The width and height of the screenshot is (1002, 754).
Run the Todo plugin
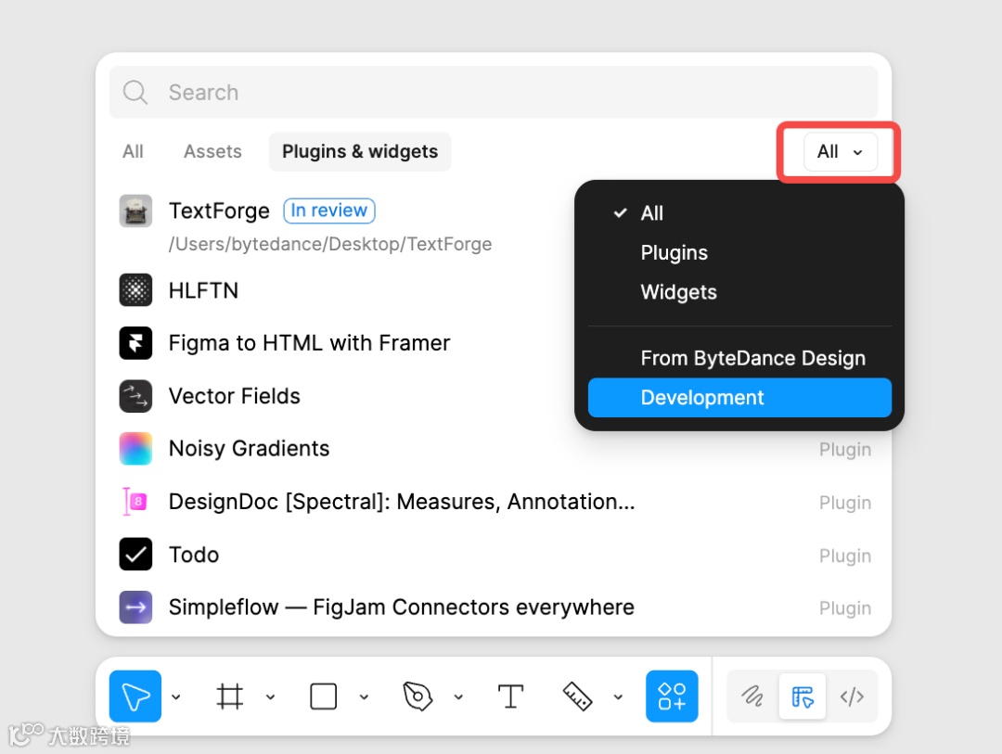pyautogui.click(x=194, y=554)
